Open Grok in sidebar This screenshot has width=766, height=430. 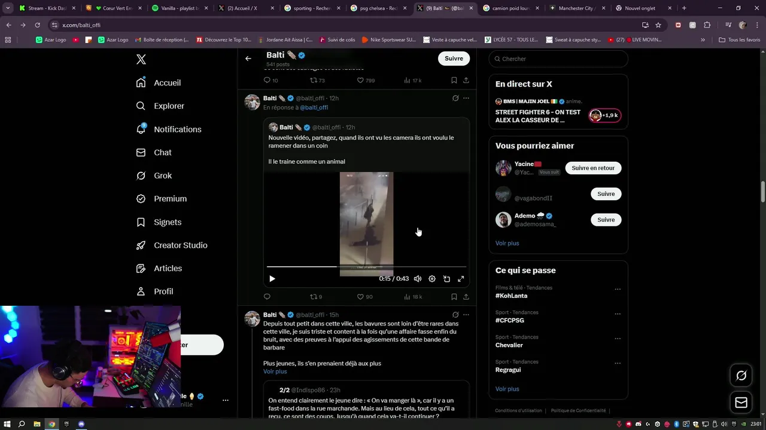point(154,176)
